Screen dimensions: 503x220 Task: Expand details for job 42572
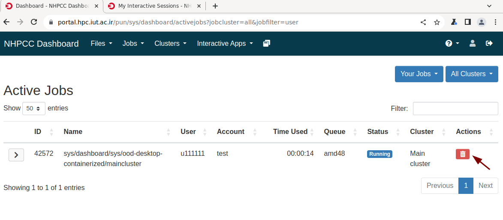pos(16,155)
